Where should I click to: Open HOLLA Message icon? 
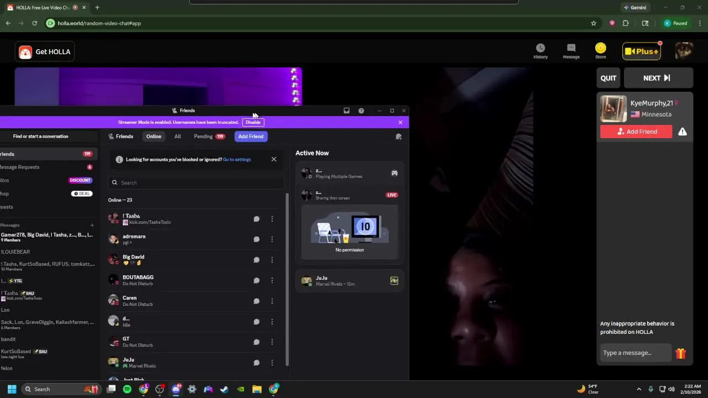click(x=571, y=51)
